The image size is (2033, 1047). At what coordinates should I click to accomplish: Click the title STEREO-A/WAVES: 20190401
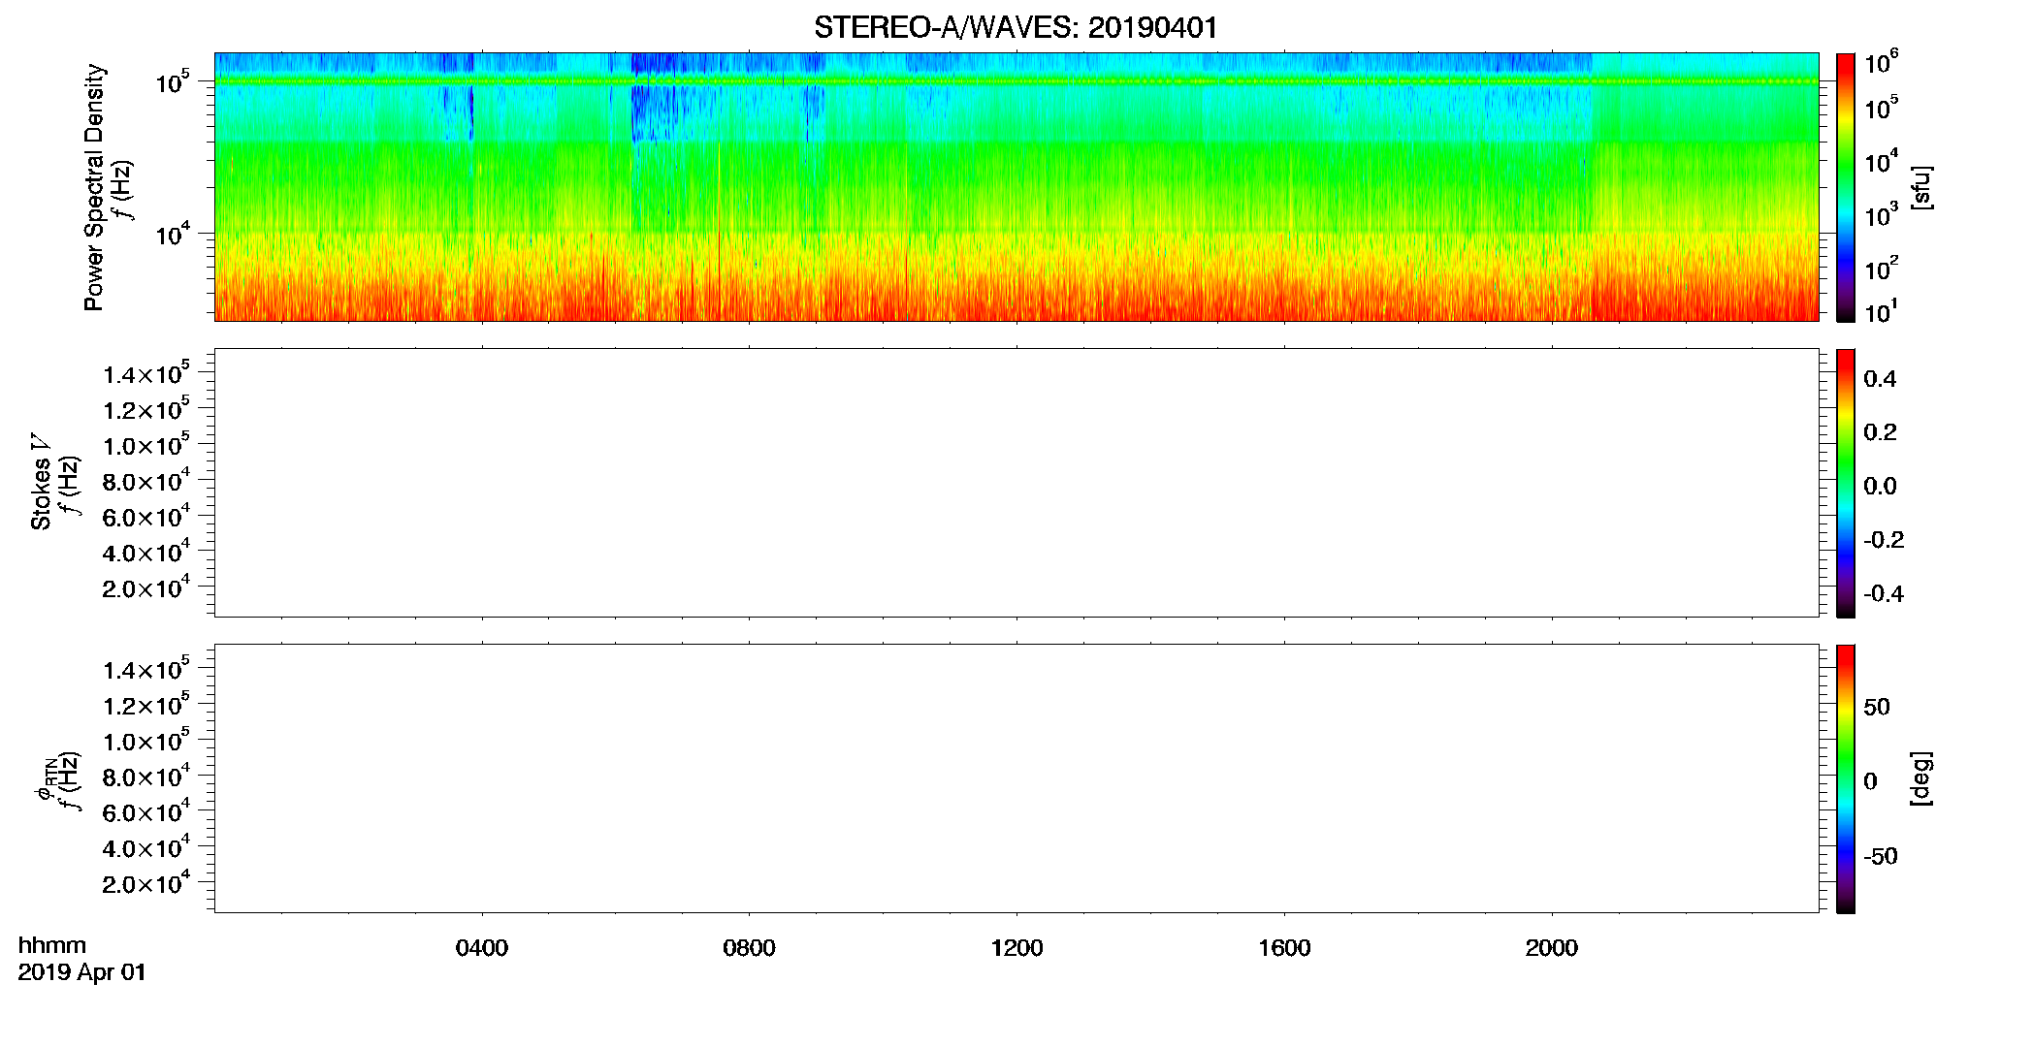click(1016, 27)
